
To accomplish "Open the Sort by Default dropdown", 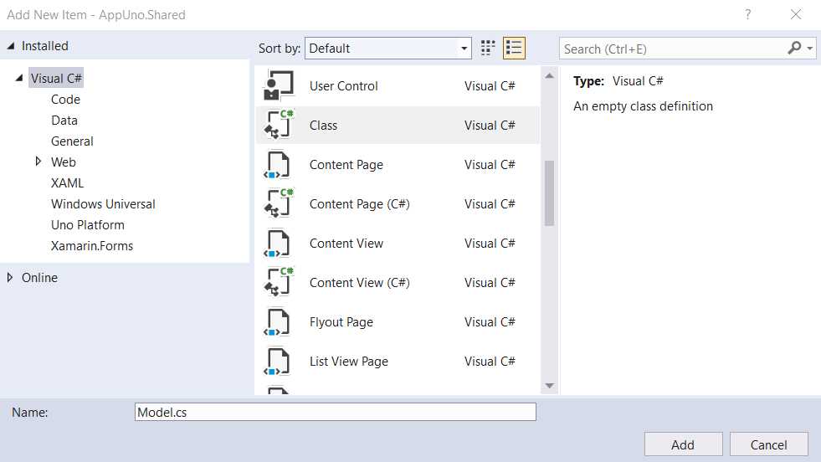I will (x=388, y=49).
